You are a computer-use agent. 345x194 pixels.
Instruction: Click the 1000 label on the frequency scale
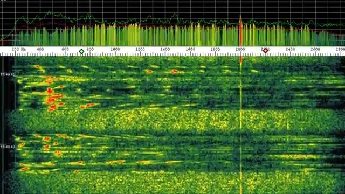[x=115, y=49]
